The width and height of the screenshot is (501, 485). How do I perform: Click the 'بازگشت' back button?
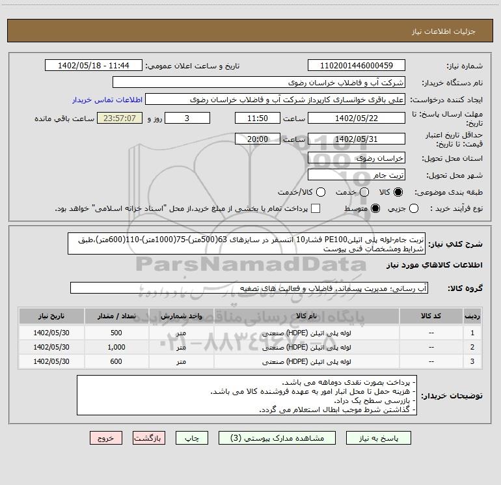click(x=149, y=438)
